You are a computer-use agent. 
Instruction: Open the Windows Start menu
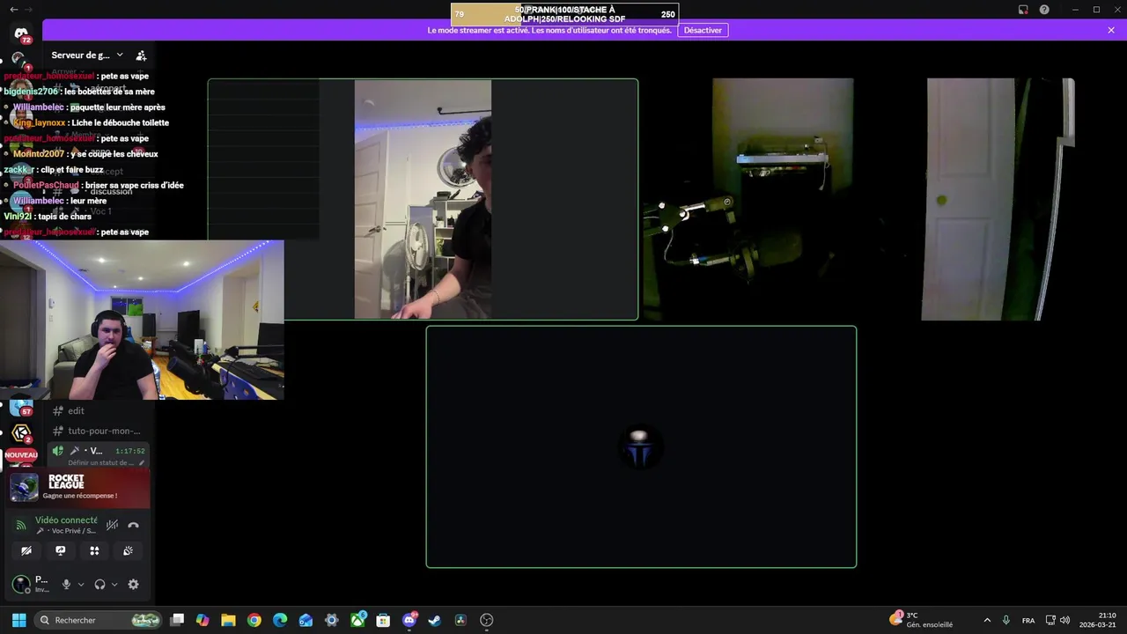(18, 620)
